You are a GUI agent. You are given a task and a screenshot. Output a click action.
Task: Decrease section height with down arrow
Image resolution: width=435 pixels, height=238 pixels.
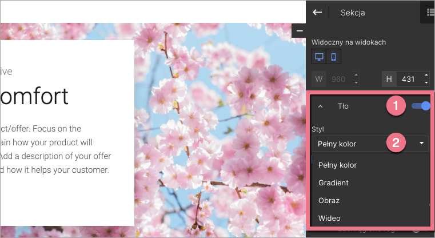click(426, 81)
